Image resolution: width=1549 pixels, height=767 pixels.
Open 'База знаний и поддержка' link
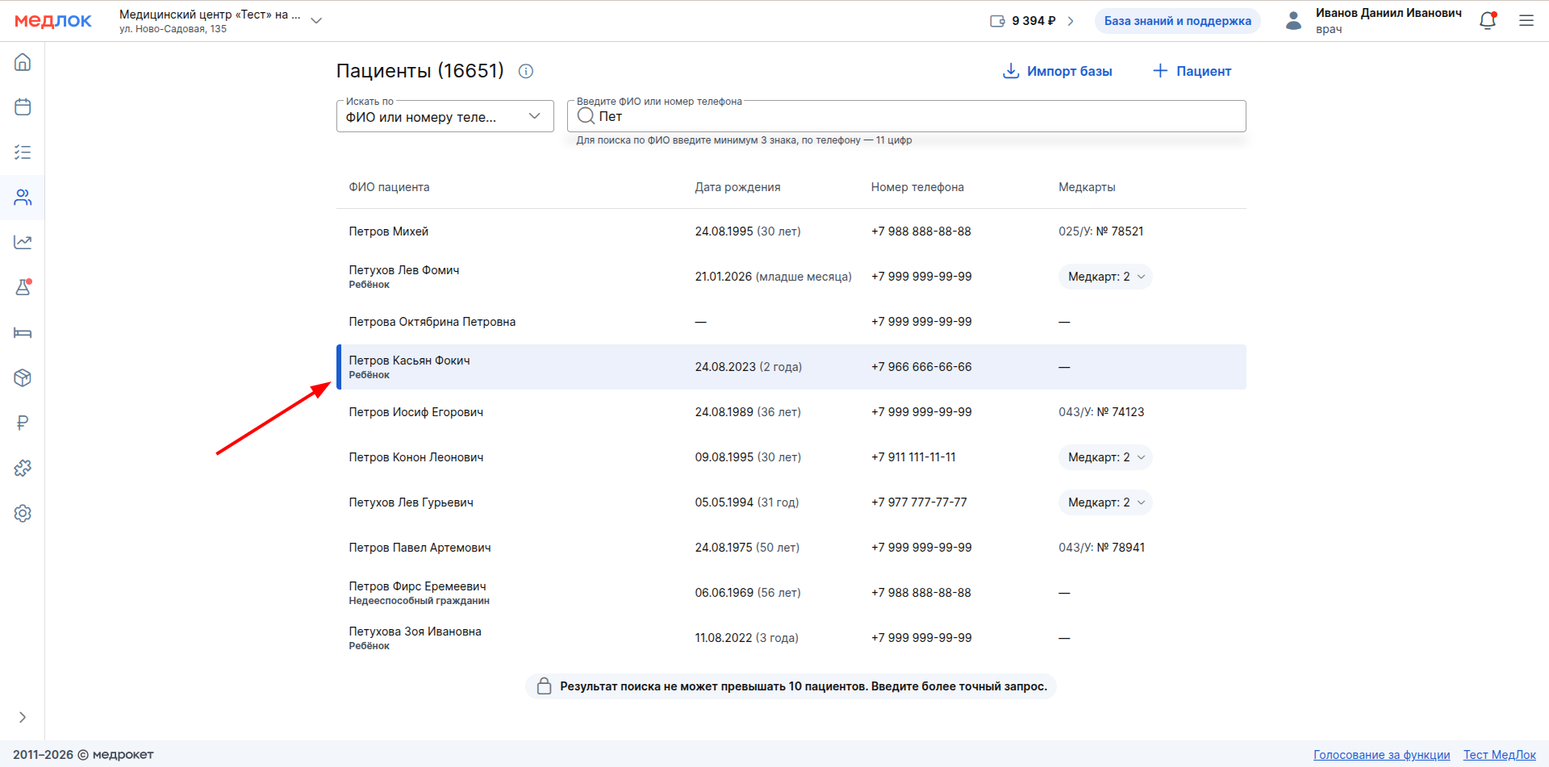1177,21
